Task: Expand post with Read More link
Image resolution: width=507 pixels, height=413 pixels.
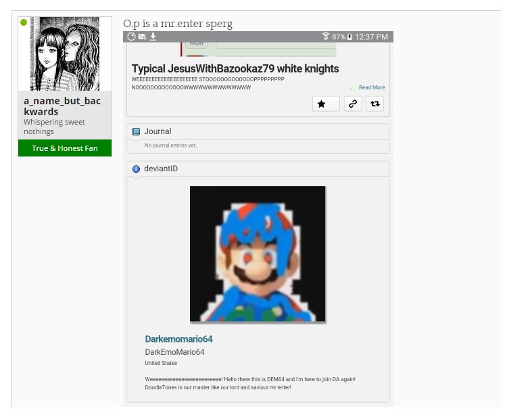Action: click(x=371, y=87)
